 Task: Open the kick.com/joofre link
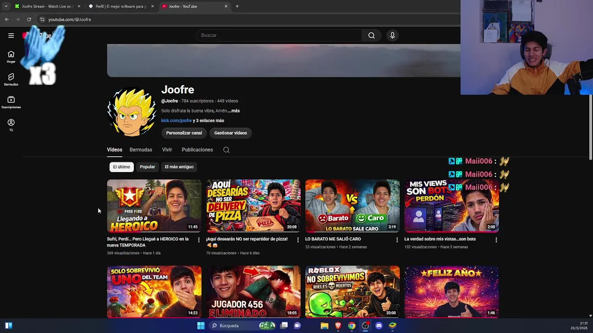(177, 121)
